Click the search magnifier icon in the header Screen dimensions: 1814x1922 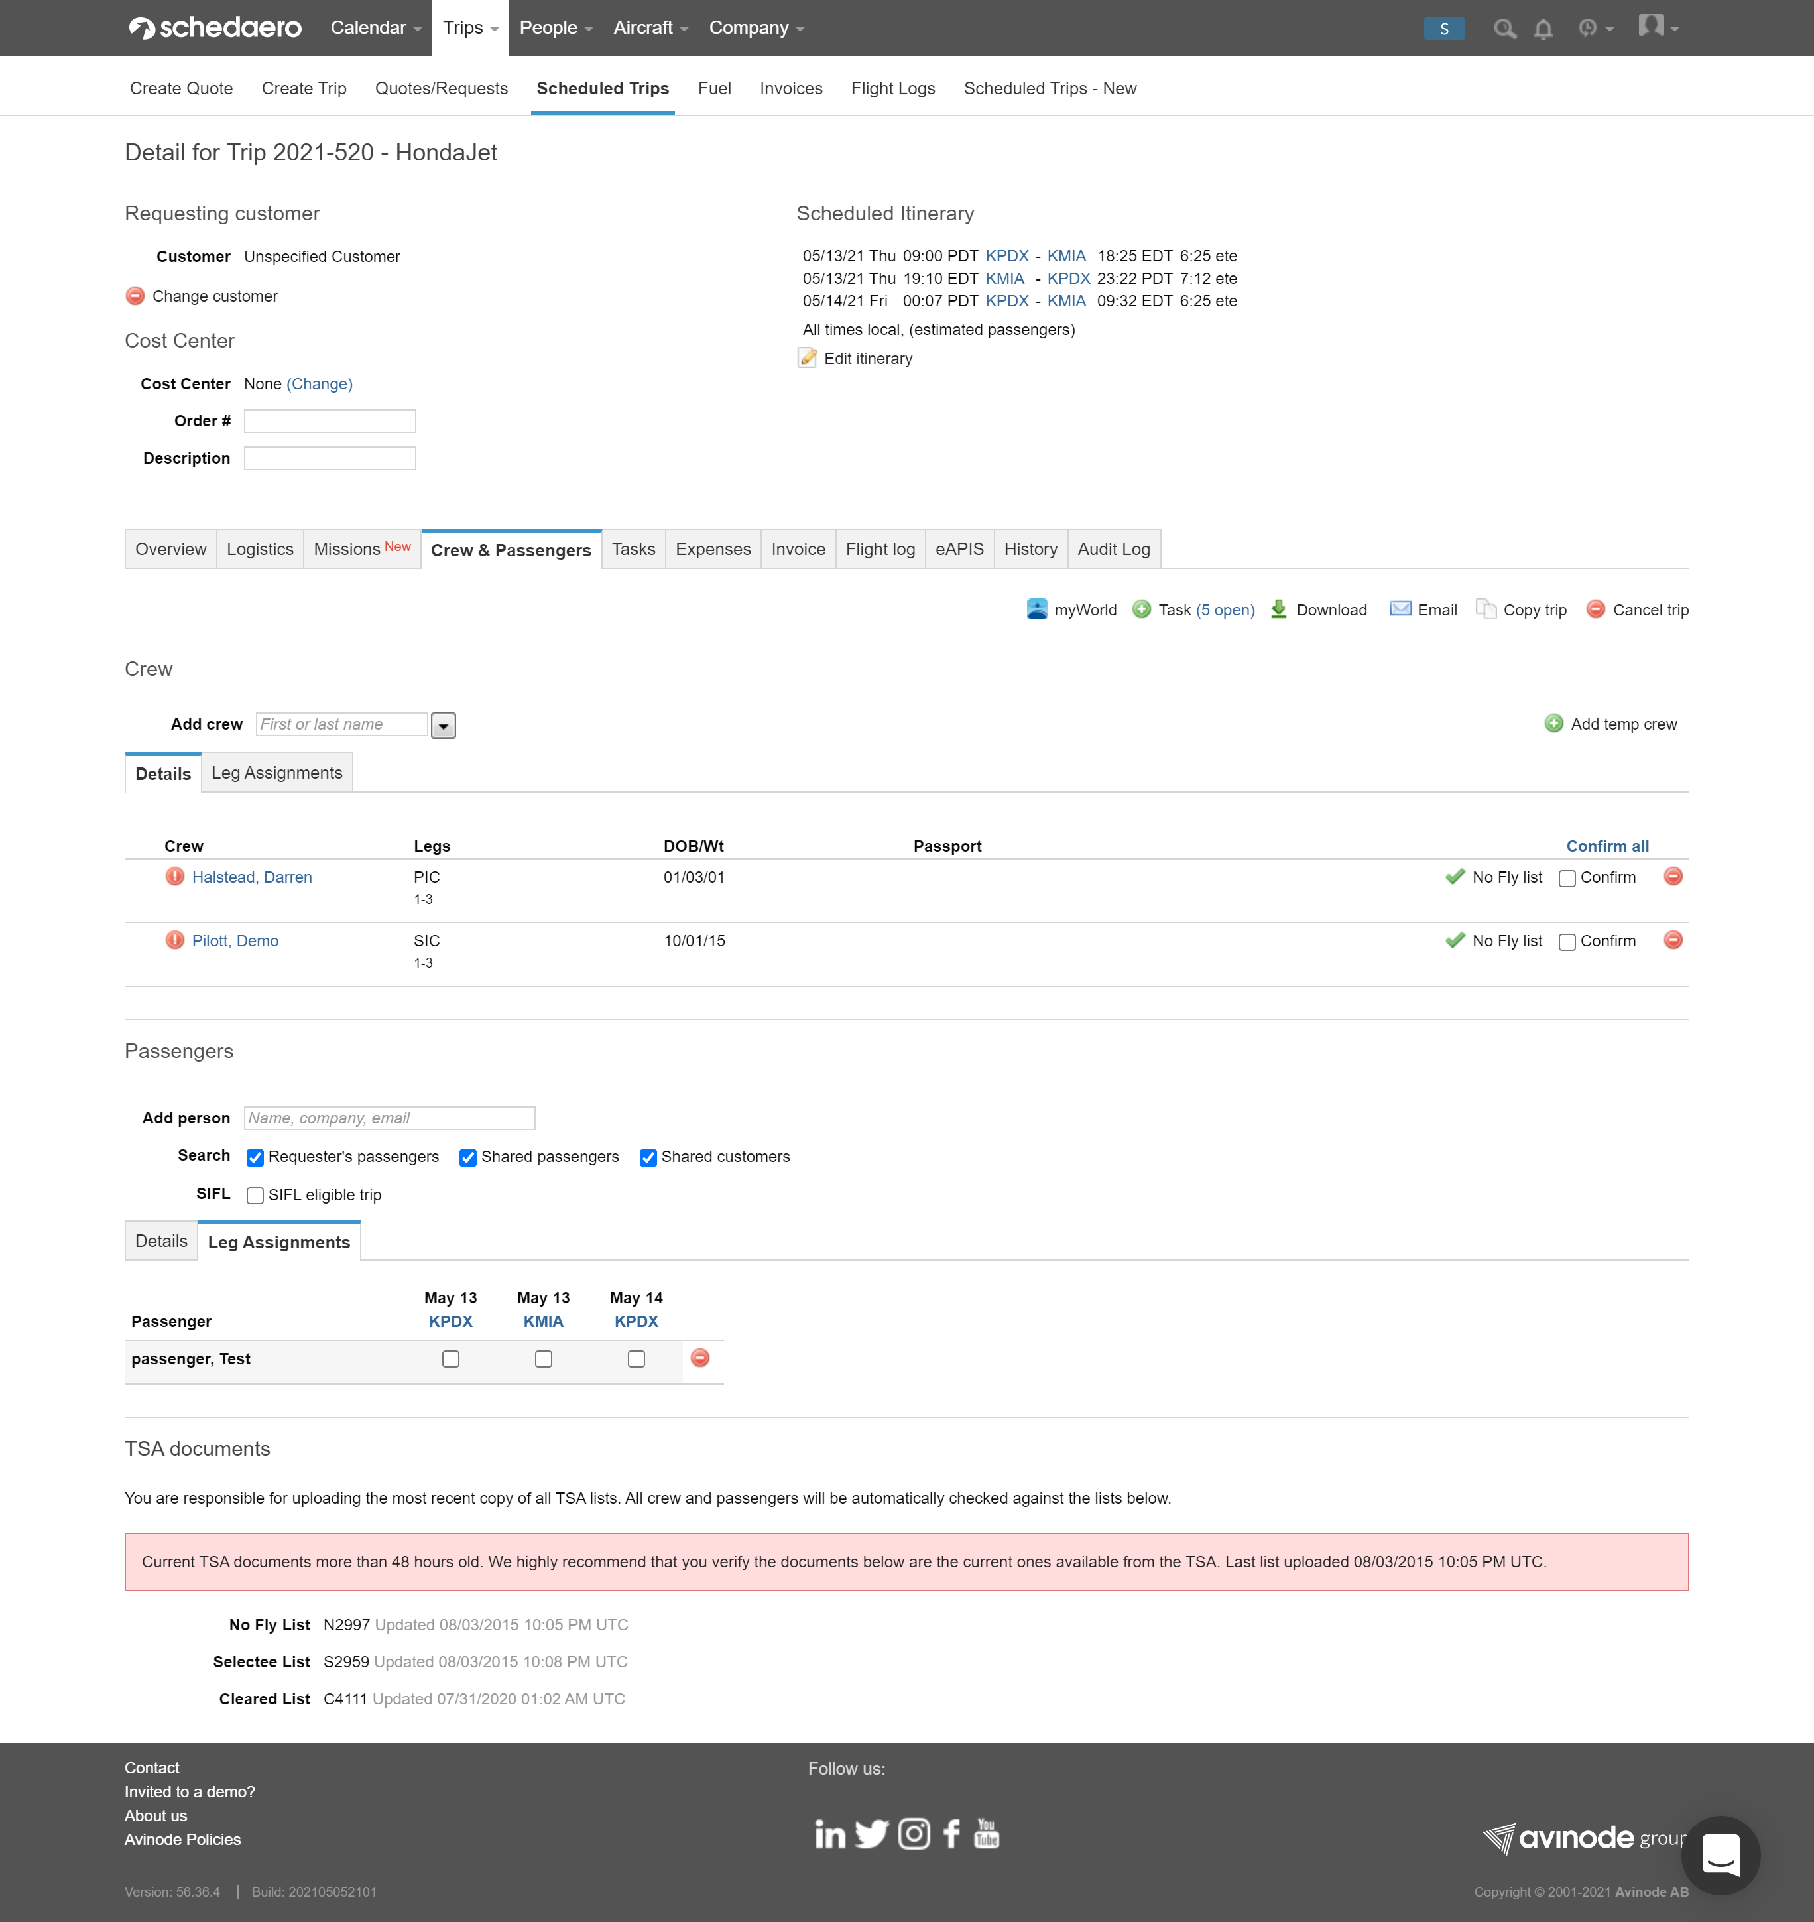pyautogui.click(x=1504, y=29)
